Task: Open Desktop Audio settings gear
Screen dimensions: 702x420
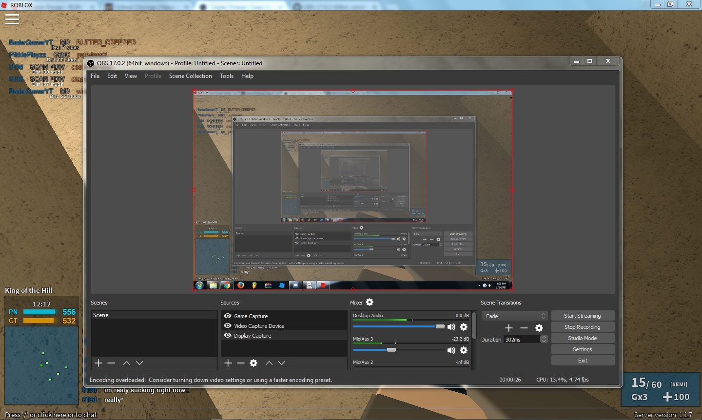Action: pyautogui.click(x=464, y=327)
